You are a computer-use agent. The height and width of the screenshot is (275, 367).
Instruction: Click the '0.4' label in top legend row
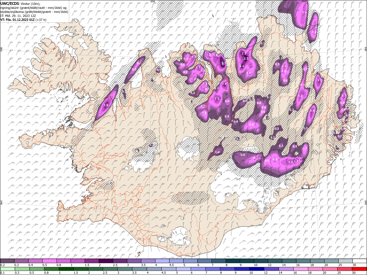coord(30,265)
